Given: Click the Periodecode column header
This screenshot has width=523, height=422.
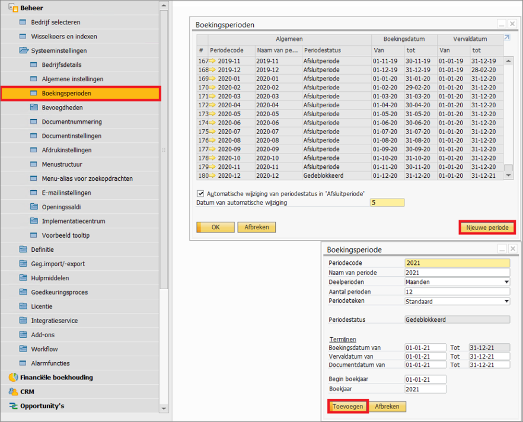Looking at the screenshot, I should [x=231, y=50].
